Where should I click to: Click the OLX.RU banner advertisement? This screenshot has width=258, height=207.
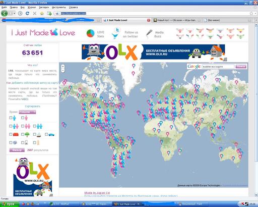tap(153, 52)
